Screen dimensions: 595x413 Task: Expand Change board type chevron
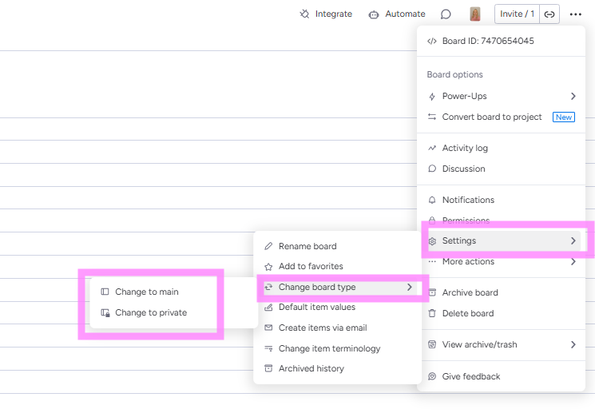(410, 287)
